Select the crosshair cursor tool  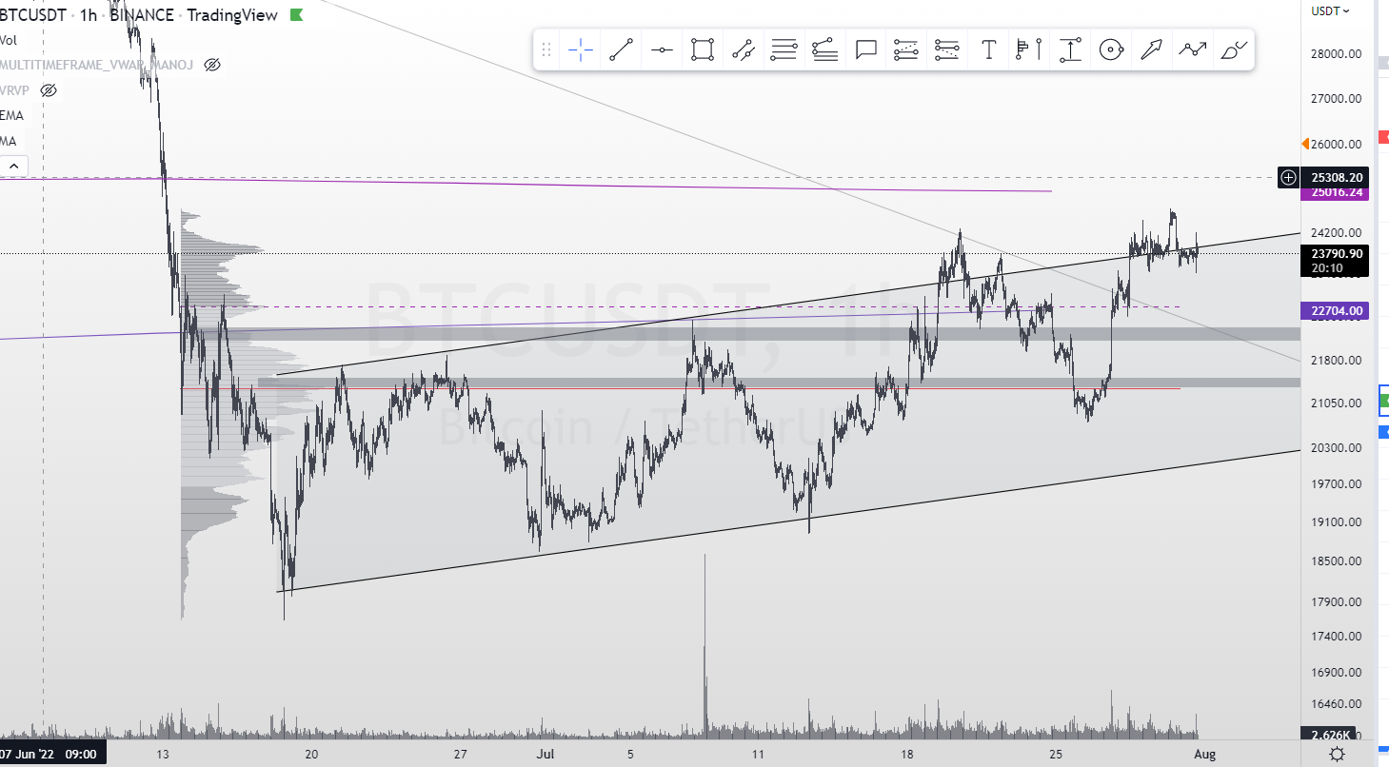[x=581, y=49]
